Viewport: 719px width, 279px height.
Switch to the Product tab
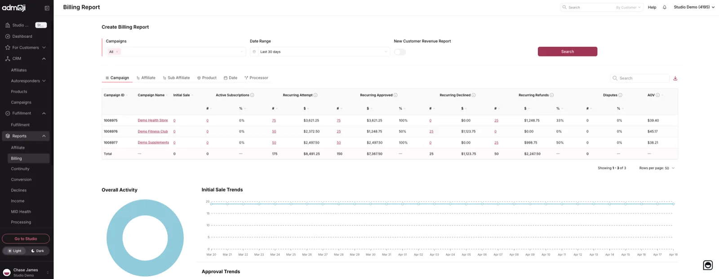click(207, 78)
